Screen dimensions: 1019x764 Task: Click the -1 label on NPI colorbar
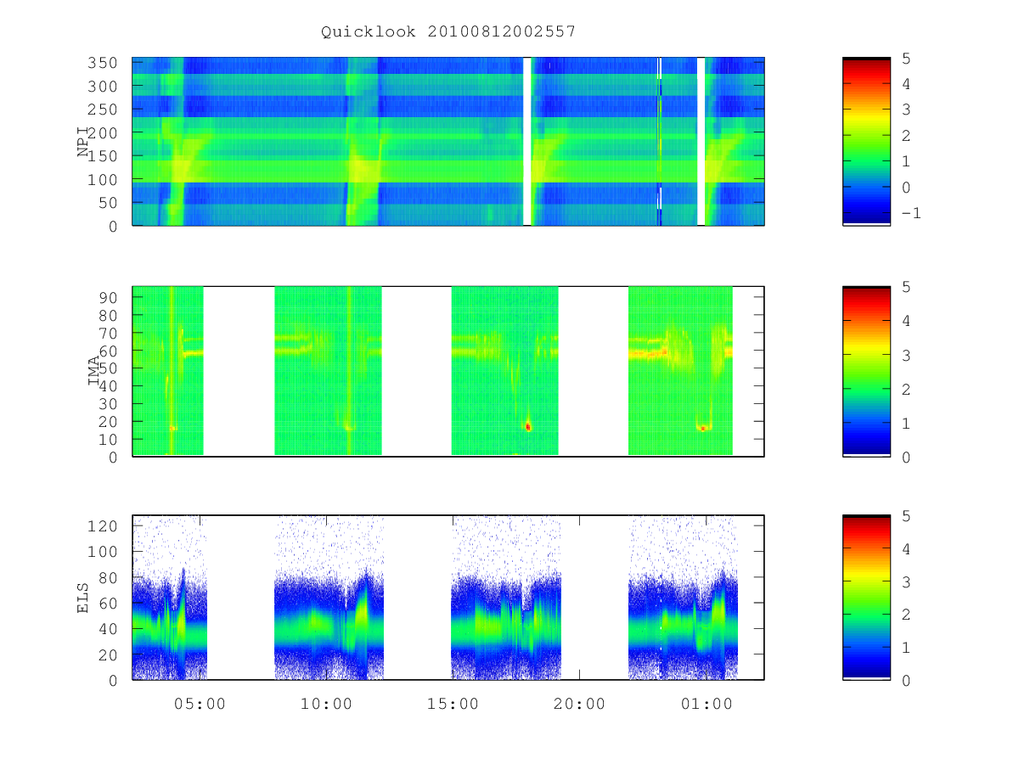coord(910,213)
